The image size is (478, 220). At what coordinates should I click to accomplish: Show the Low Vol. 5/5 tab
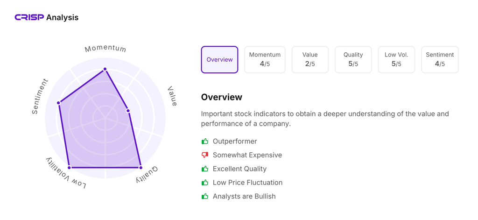396,60
